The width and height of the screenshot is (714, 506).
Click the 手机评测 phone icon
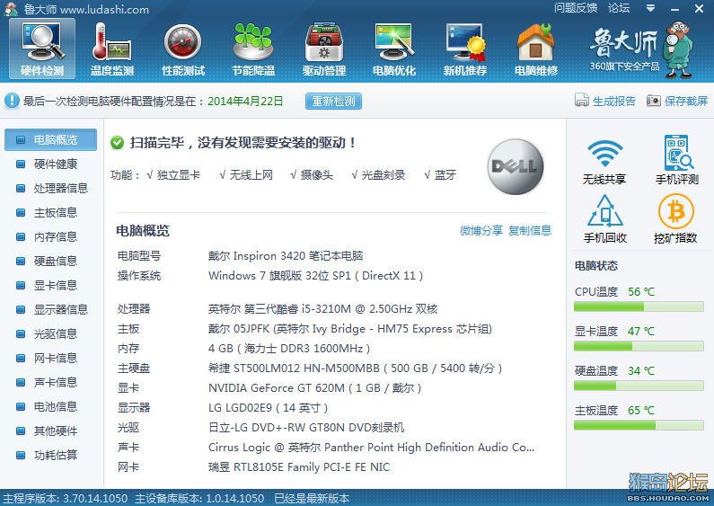click(x=677, y=153)
